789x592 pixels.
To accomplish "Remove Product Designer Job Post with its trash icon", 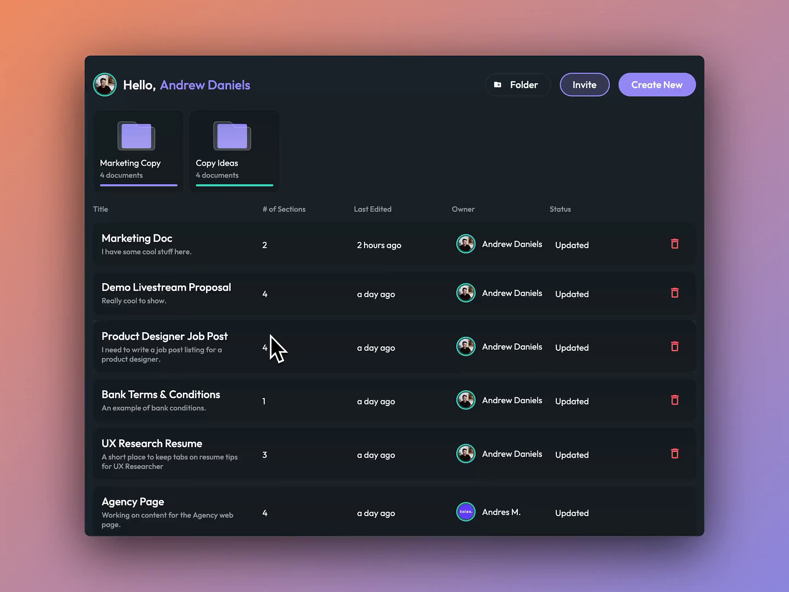I will pos(675,346).
